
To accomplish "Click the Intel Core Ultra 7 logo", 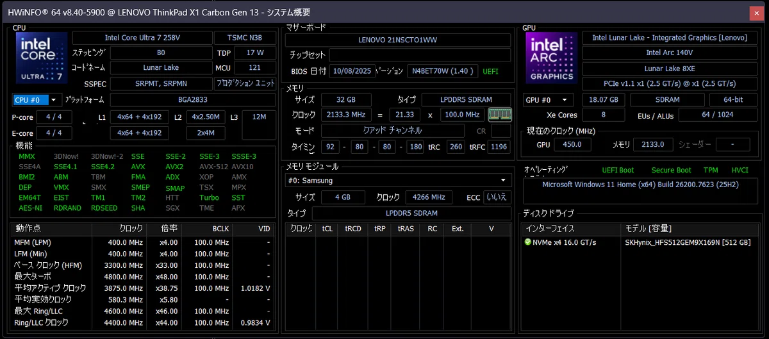I will click(42, 58).
